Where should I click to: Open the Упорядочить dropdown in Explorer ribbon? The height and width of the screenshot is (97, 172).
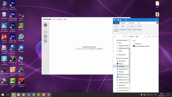123,28
